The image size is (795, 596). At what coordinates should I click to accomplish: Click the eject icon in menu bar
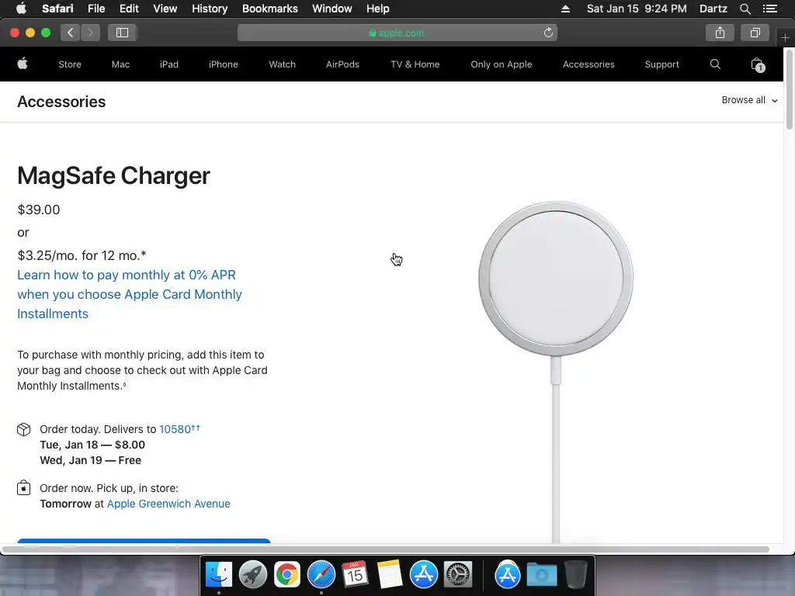(x=565, y=9)
